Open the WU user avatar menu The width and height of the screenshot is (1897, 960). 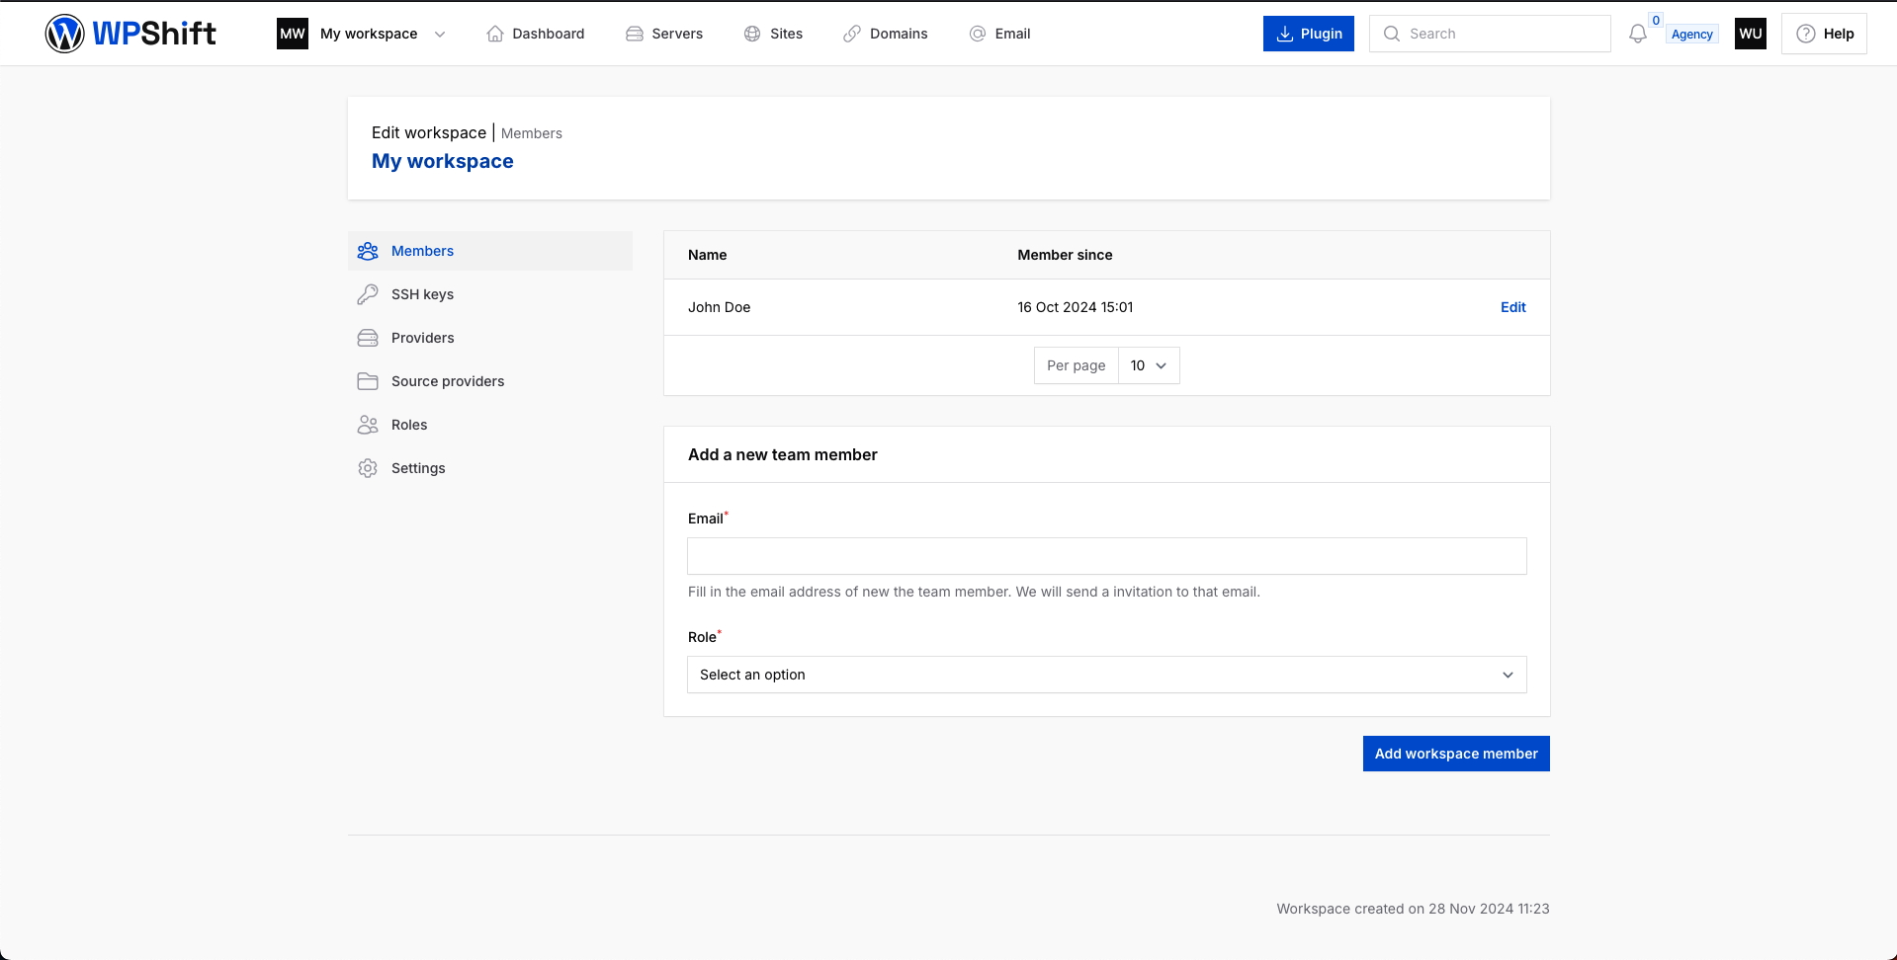[1751, 34]
